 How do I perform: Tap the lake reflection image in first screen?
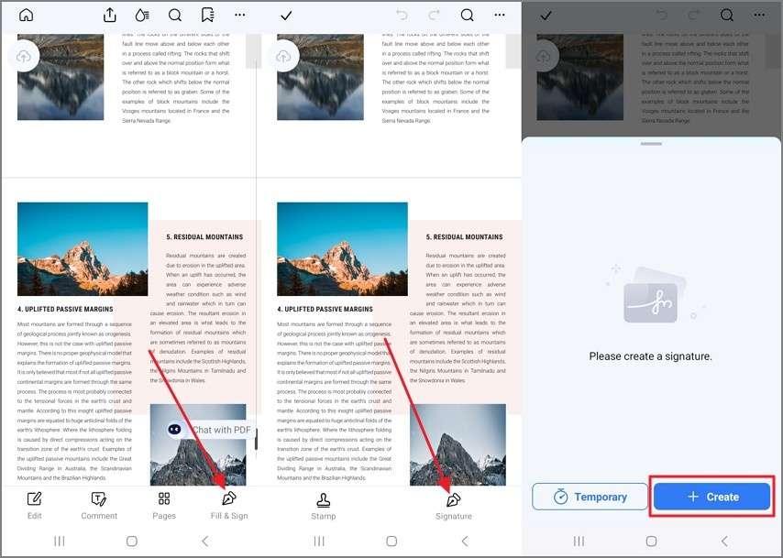[x=61, y=77]
